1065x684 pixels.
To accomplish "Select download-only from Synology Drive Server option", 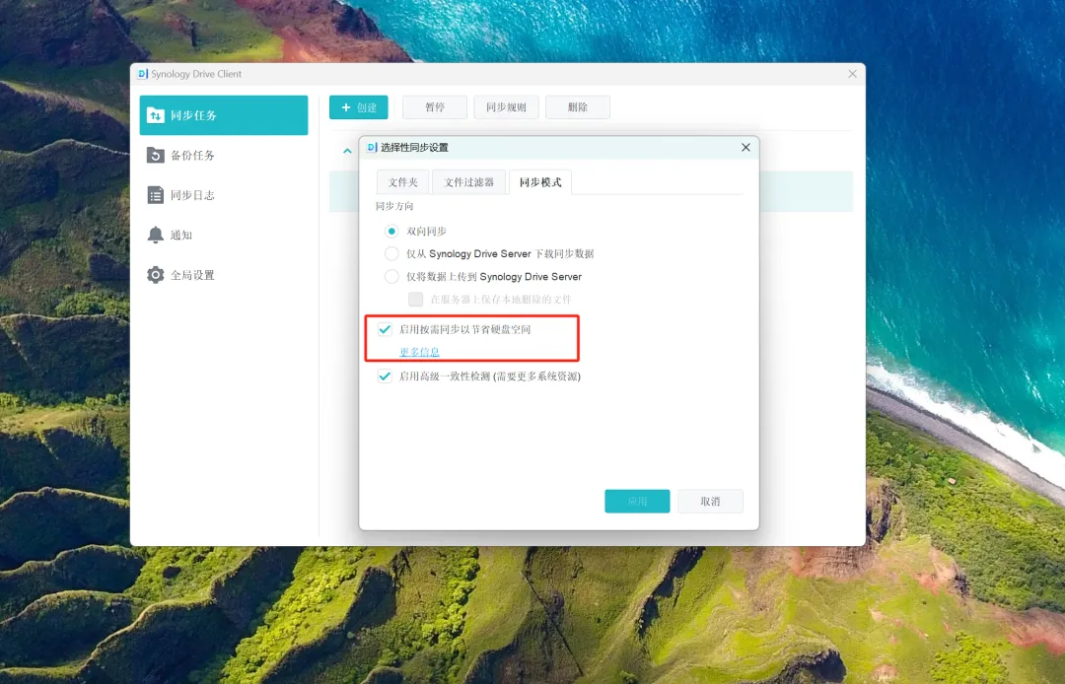I will point(391,253).
